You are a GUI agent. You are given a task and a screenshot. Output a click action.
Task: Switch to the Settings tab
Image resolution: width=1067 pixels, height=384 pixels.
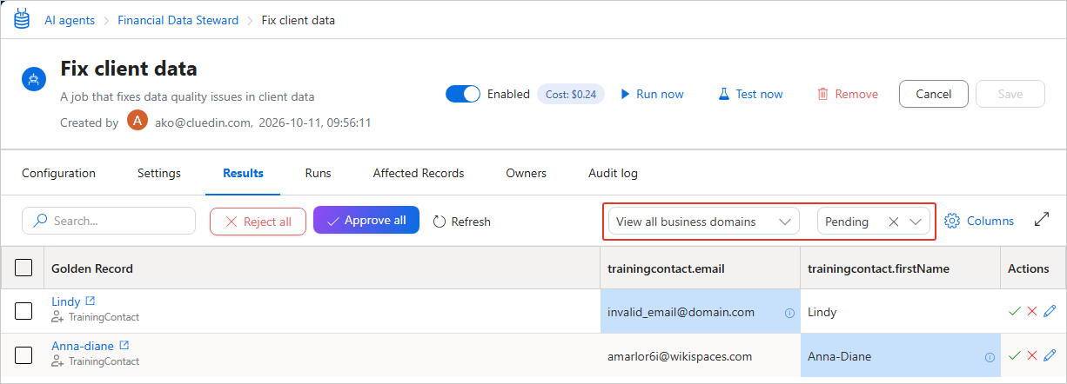pyautogui.click(x=159, y=173)
